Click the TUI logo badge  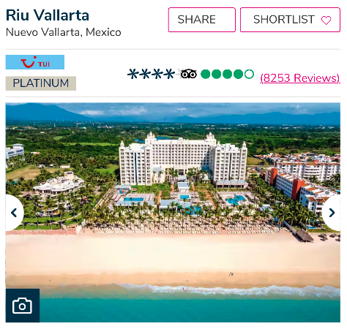[x=35, y=62]
